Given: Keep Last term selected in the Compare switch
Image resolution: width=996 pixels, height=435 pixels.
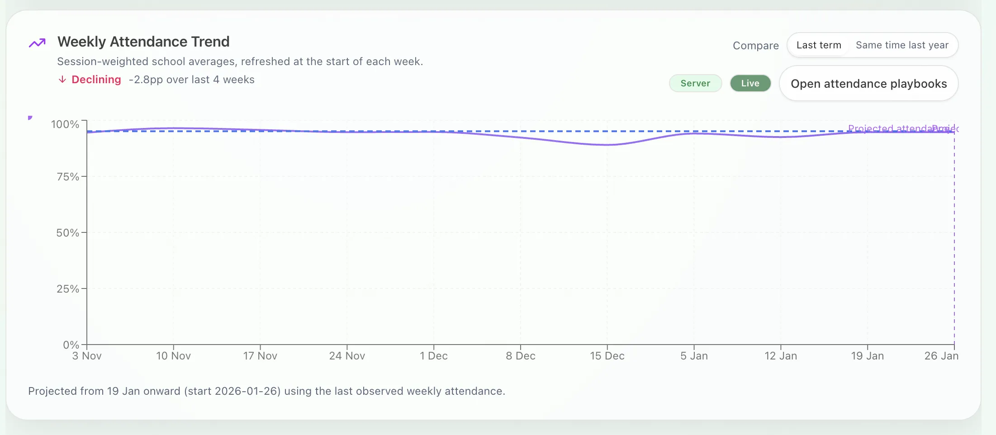Looking at the screenshot, I should 819,45.
